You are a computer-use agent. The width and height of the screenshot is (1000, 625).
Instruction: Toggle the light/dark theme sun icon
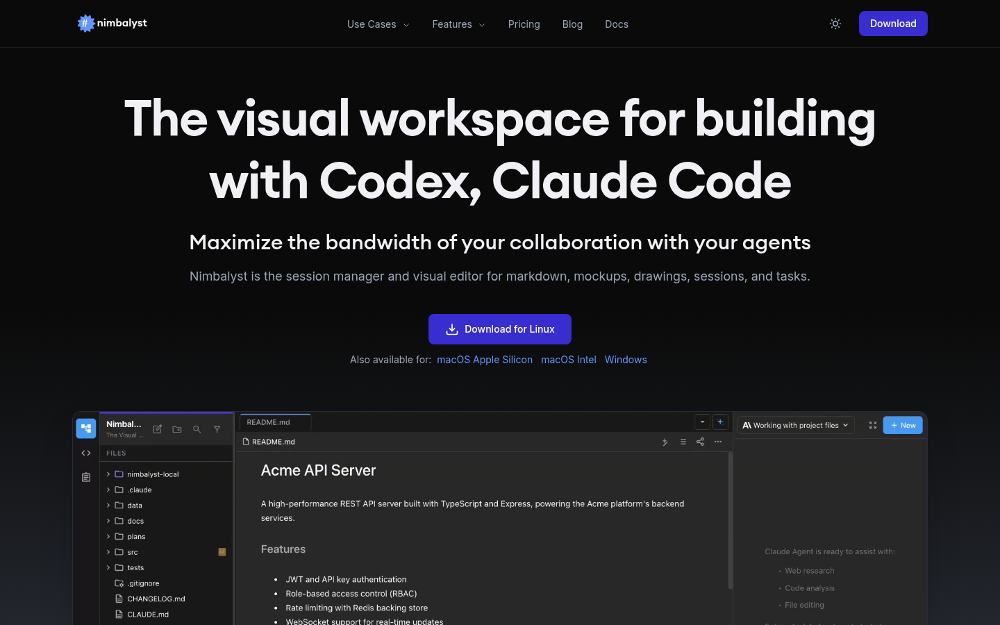coord(835,24)
